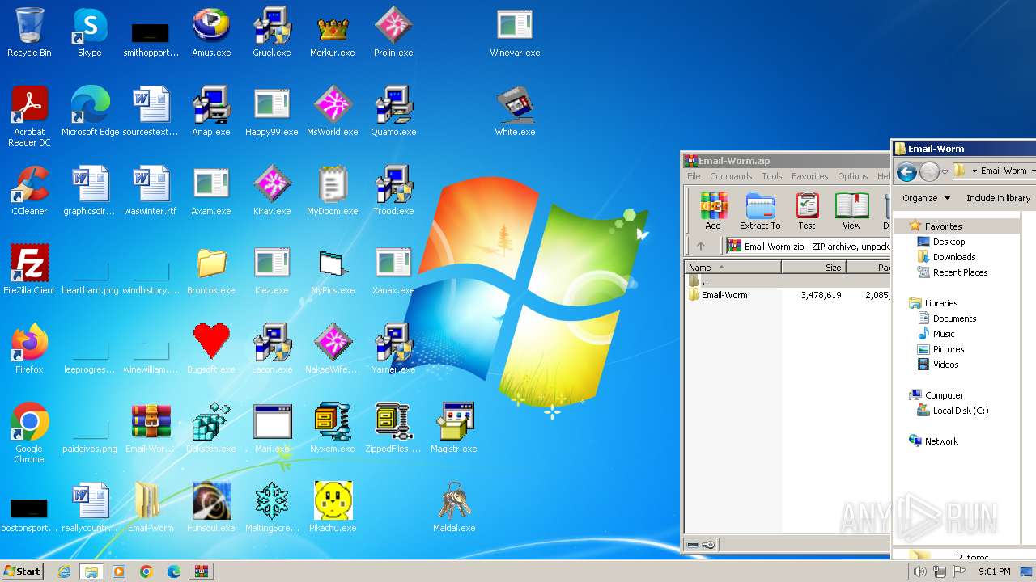Open the Firefox desktop shortcut
The image size is (1036, 582).
click(x=29, y=349)
